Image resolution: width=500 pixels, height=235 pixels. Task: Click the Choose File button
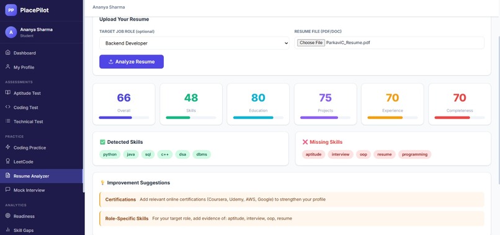(311, 43)
